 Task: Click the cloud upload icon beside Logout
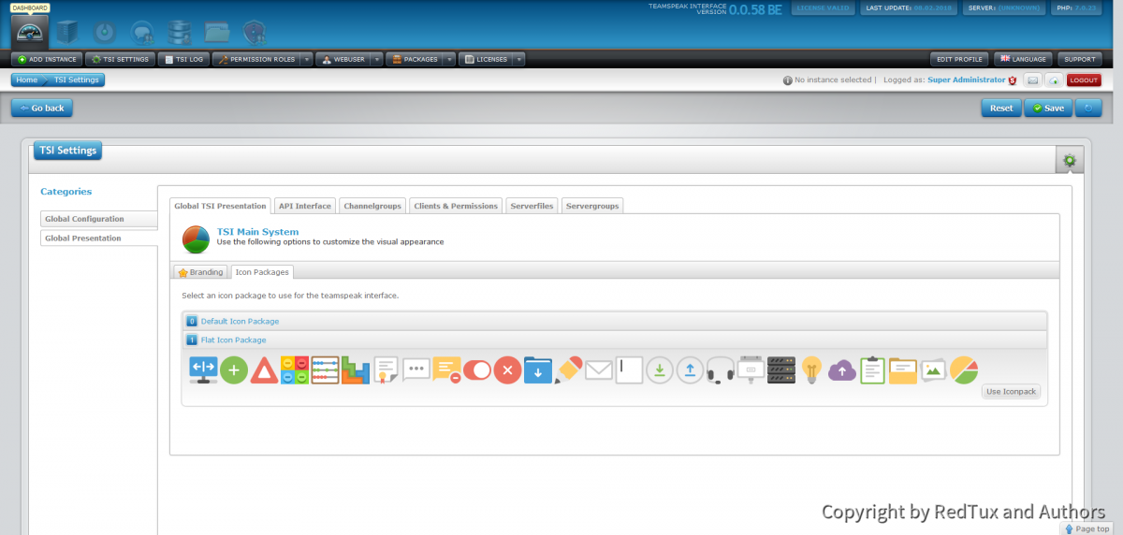point(1054,80)
